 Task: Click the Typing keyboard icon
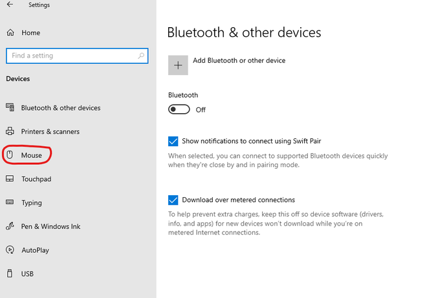pos(10,202)
